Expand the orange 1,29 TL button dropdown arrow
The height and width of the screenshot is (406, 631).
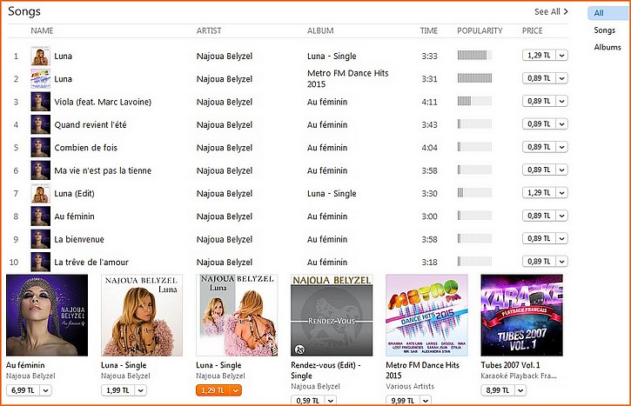pos(236,390)
